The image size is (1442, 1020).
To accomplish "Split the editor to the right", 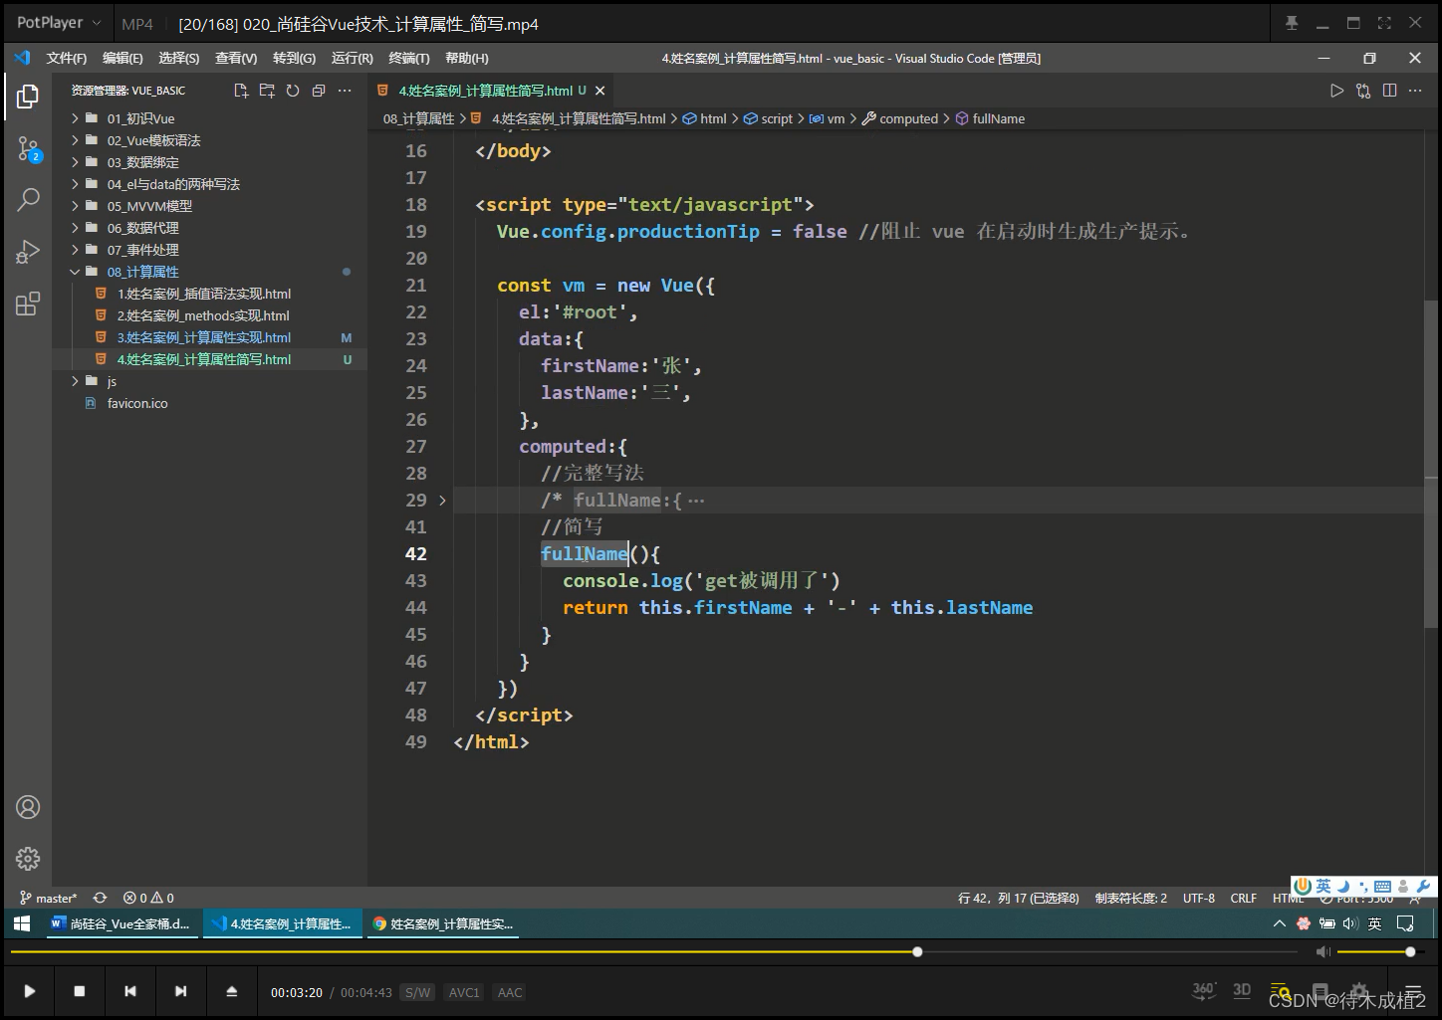I will click(1389, 91).
